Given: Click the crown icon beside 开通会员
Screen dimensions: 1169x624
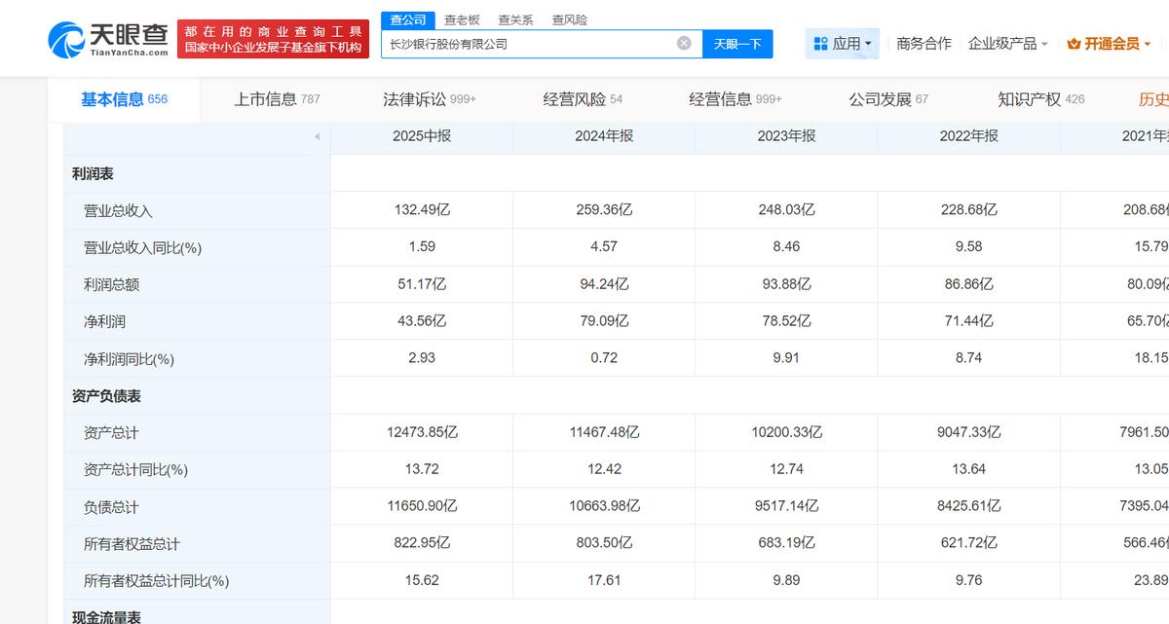Looking at the screenshot, I should tap(1075, 44).
